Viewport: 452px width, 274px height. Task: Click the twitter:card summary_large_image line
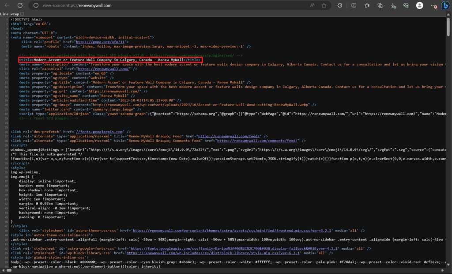80,109
